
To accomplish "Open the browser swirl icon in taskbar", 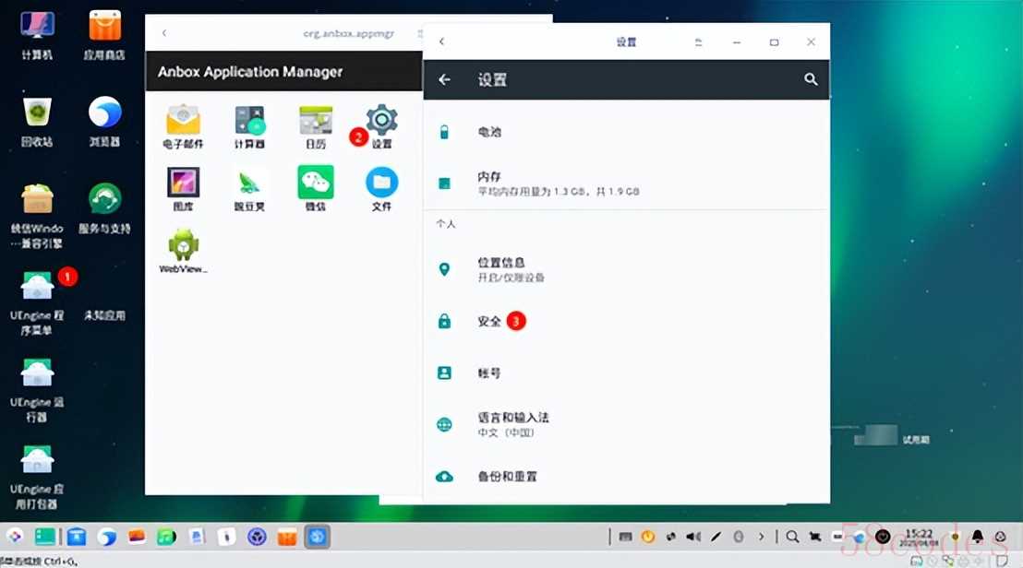I will click(107, 537).
